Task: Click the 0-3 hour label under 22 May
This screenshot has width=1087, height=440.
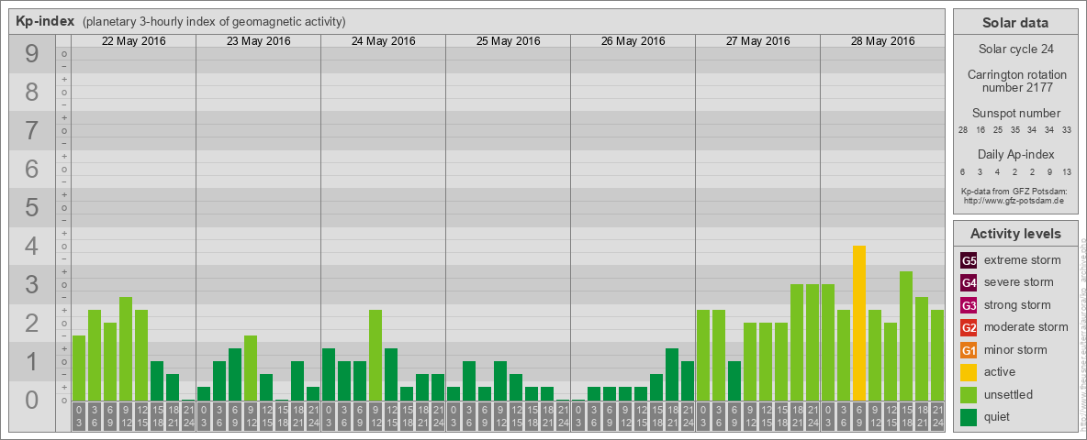Action: click(x=79, y=417)
